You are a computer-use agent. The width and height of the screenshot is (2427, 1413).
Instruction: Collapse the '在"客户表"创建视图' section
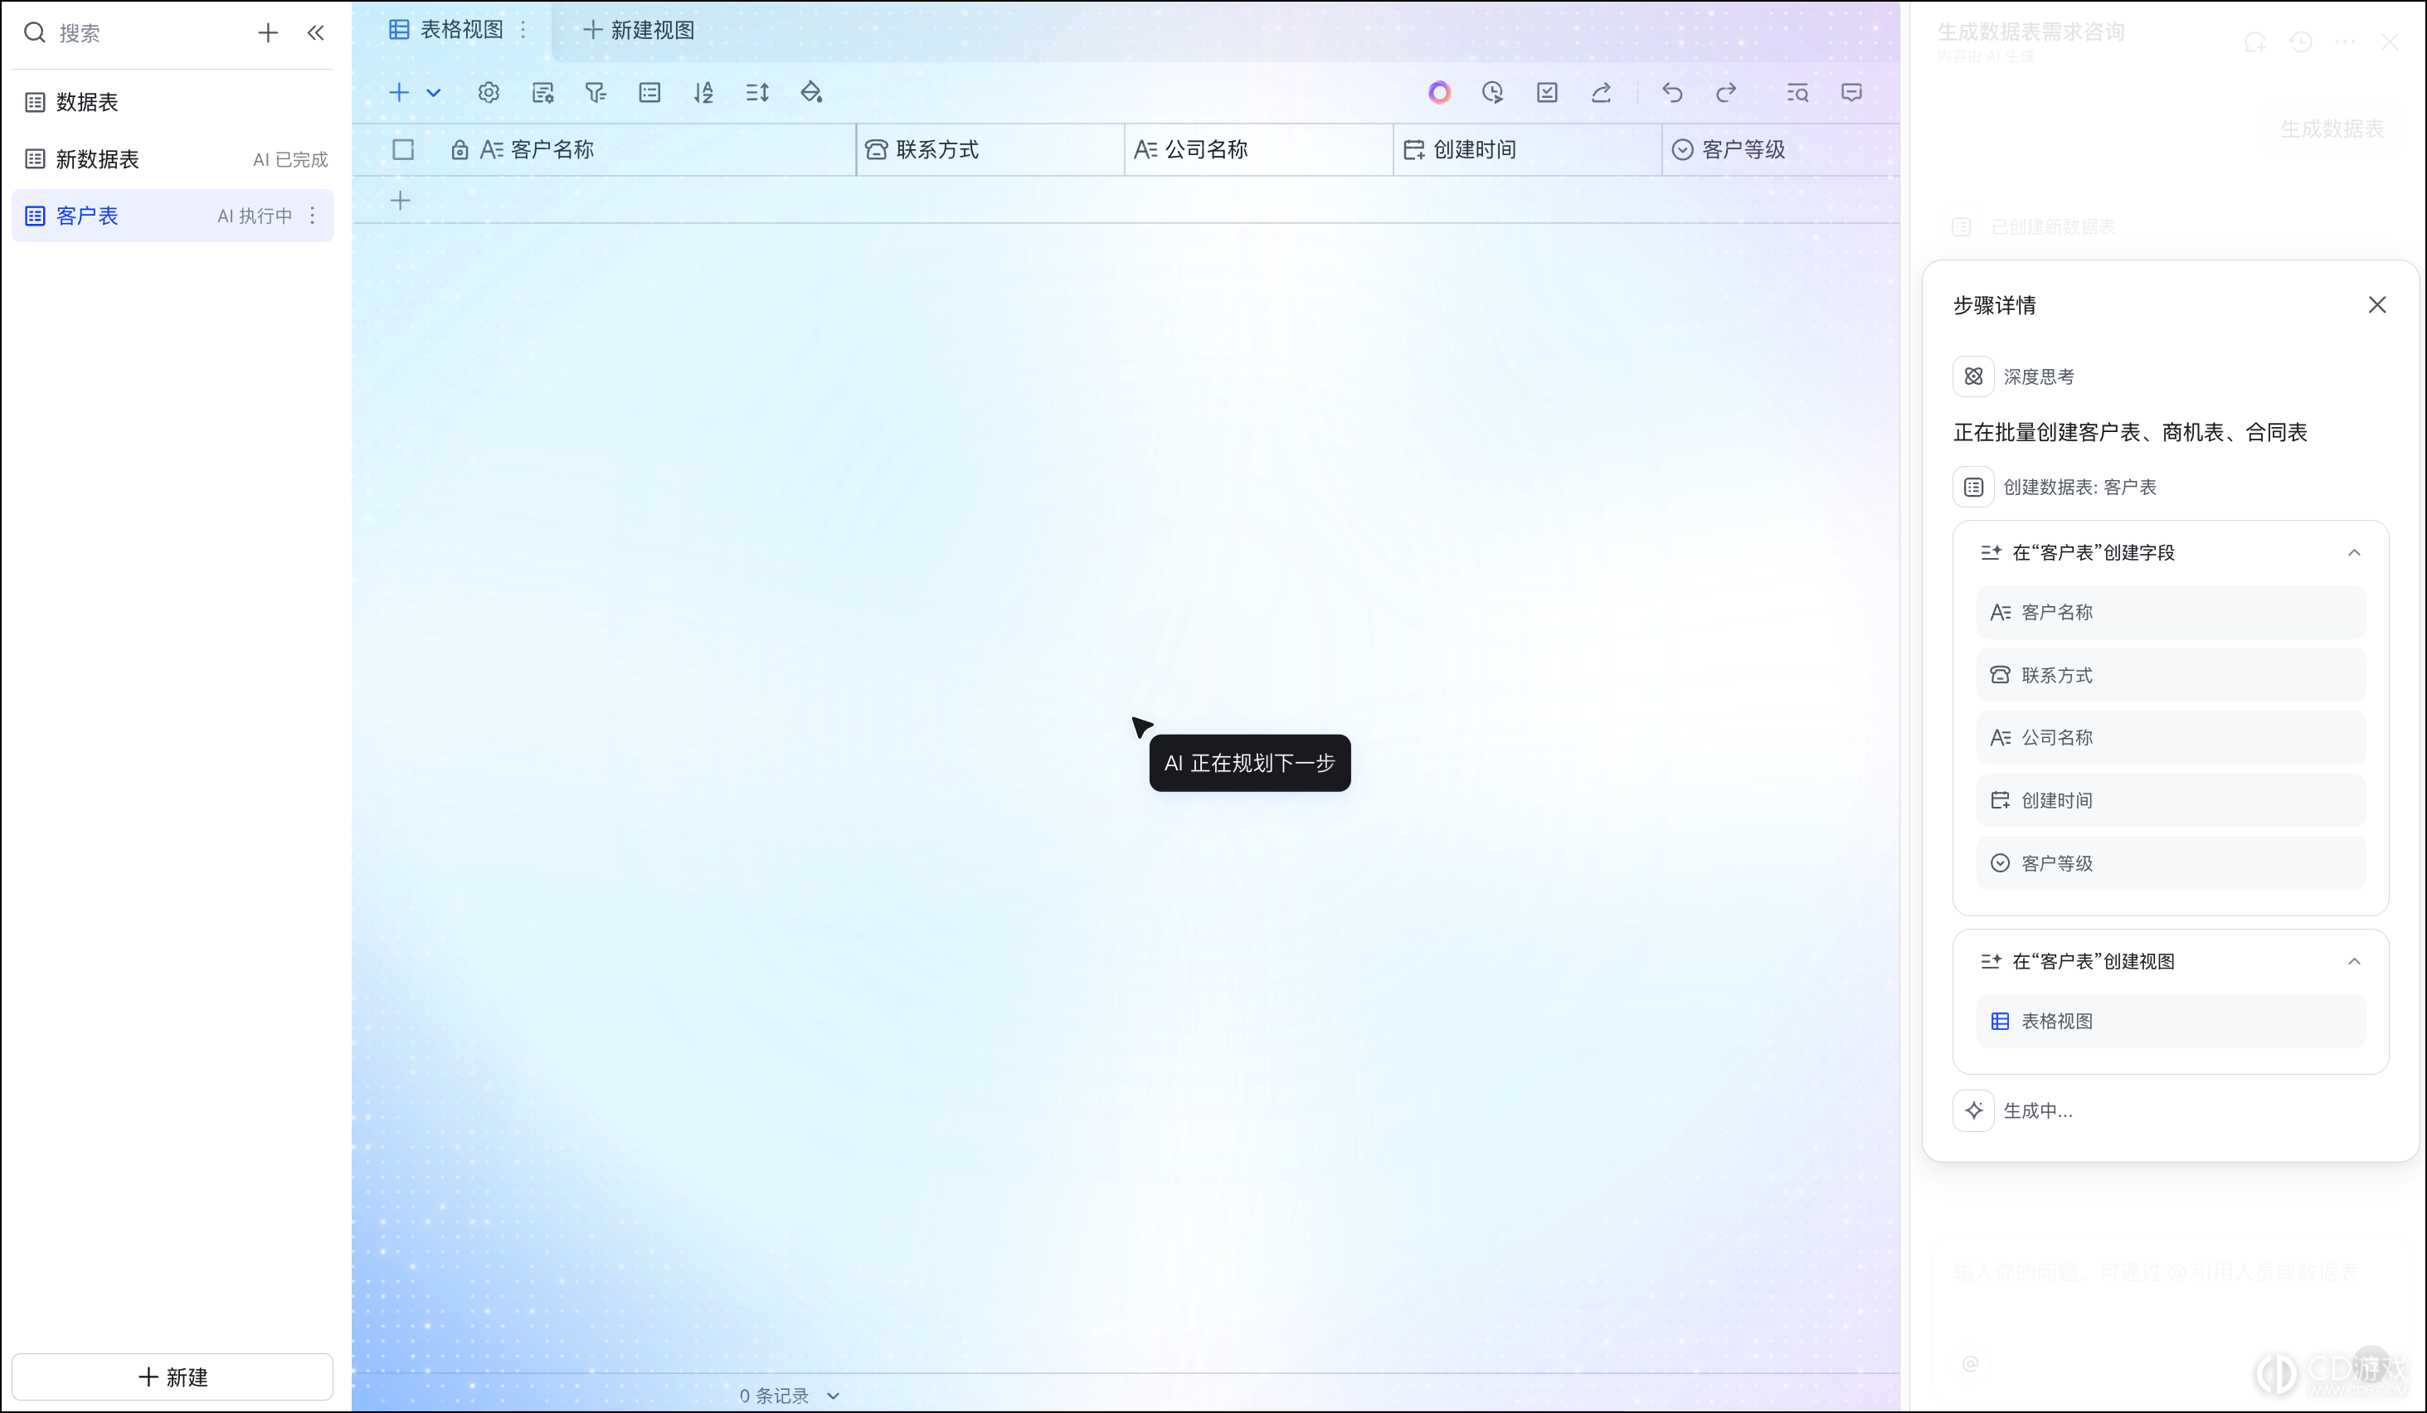coord(2354,962)
